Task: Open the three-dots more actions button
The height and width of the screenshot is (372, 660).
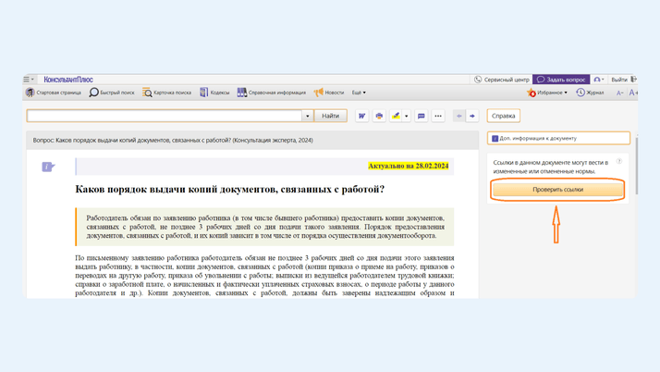Action: point(438,117)
